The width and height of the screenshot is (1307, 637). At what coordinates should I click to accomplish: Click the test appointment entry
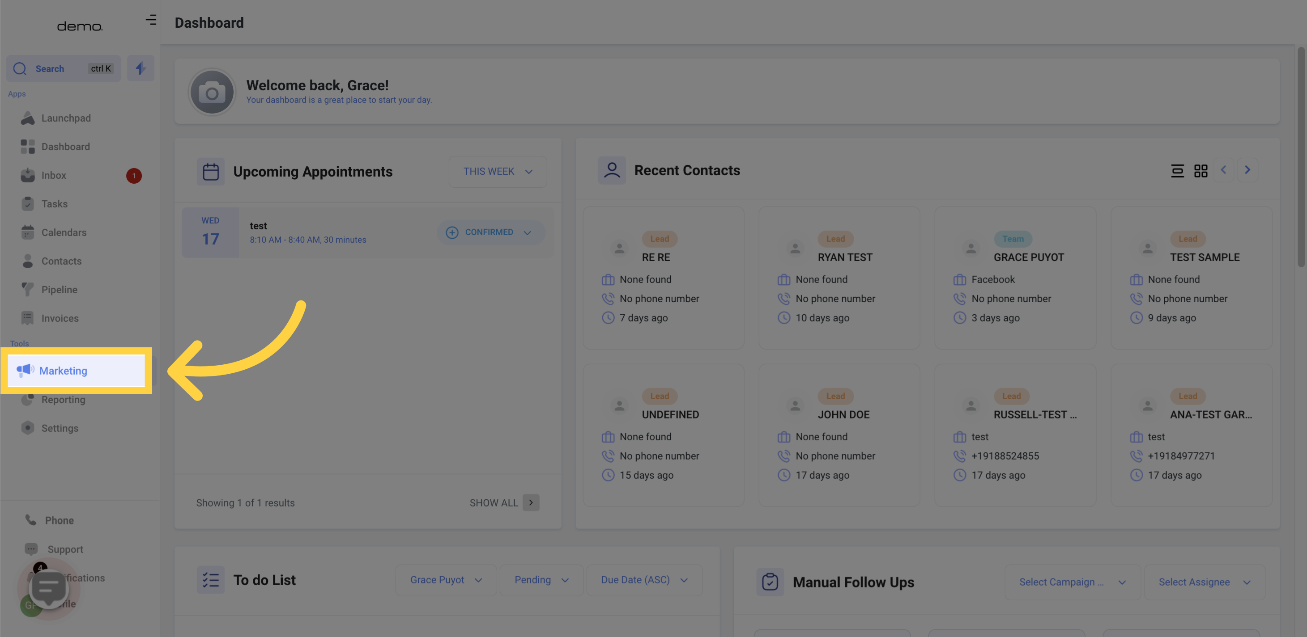pyautogui.click(x=368, y=232)
